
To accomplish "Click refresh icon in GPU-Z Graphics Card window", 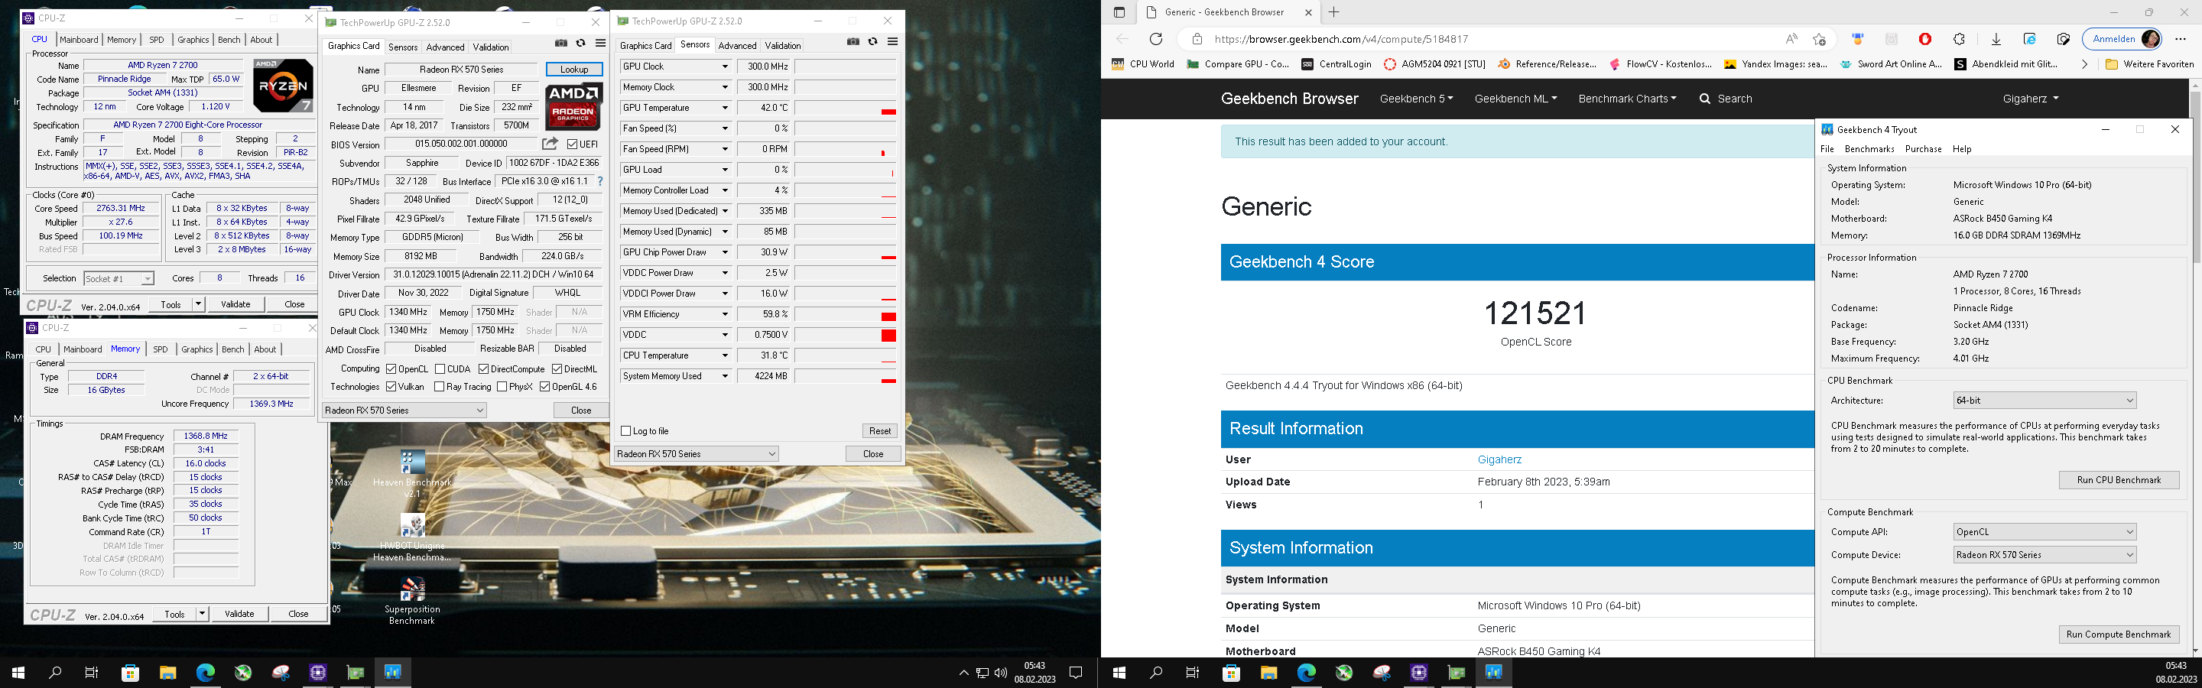I will [580, 43].
